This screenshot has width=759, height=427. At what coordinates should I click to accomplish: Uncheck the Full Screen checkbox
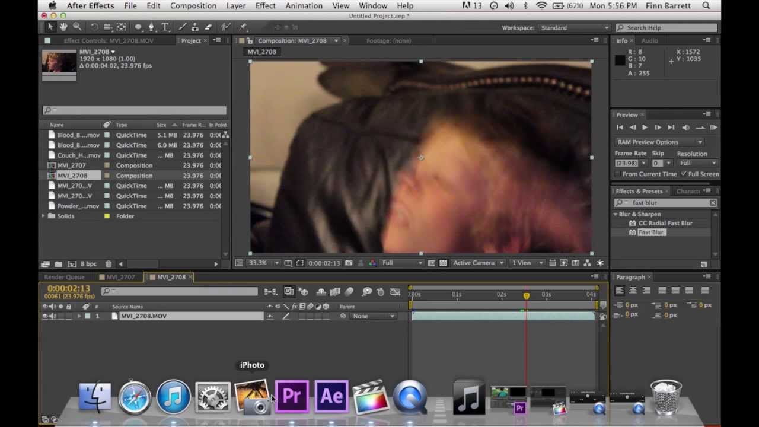pos(684,174)
